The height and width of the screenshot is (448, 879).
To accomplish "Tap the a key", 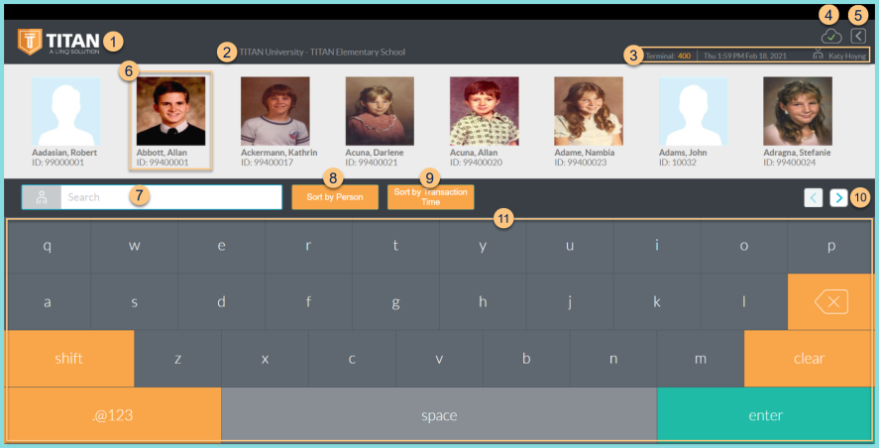I will (48, 302).
